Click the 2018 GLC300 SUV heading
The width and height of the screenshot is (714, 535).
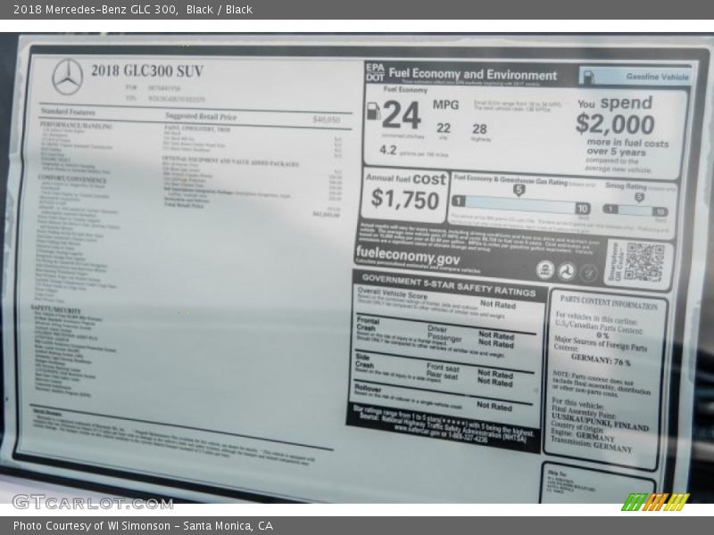point(146,71)
